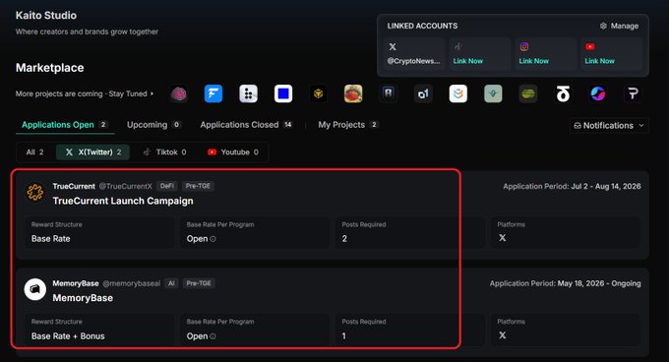Open the Notifications dropdown
669x362 pixels.
[609, 125]
